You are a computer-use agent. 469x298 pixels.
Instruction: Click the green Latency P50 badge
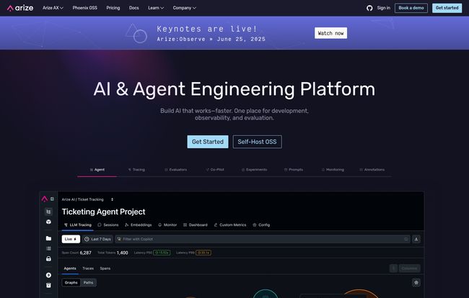[162, 253]
